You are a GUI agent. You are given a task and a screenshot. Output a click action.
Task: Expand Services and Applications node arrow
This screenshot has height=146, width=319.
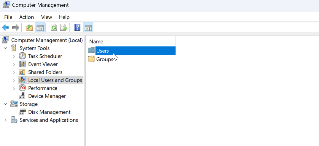(6, 120)
